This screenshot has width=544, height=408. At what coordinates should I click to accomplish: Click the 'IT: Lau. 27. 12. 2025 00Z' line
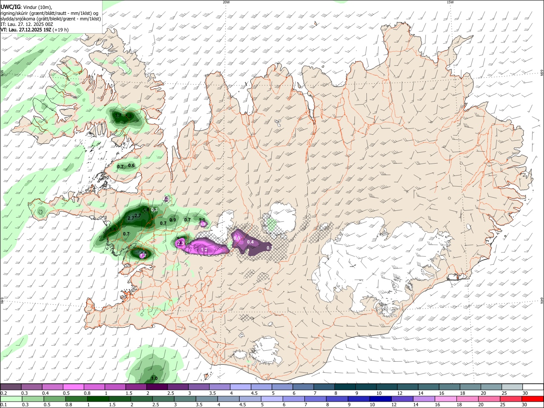(27, 24)
